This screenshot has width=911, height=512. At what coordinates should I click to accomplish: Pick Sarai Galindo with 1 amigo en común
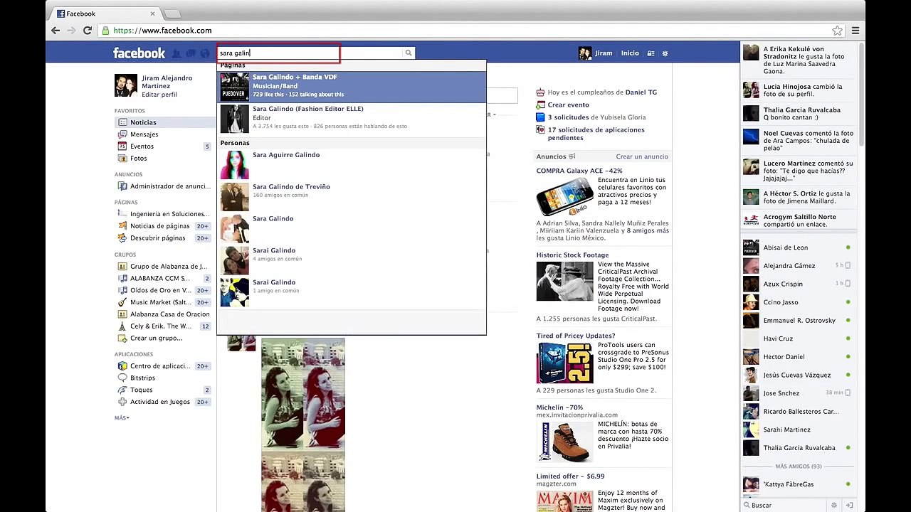coord(352,293)
